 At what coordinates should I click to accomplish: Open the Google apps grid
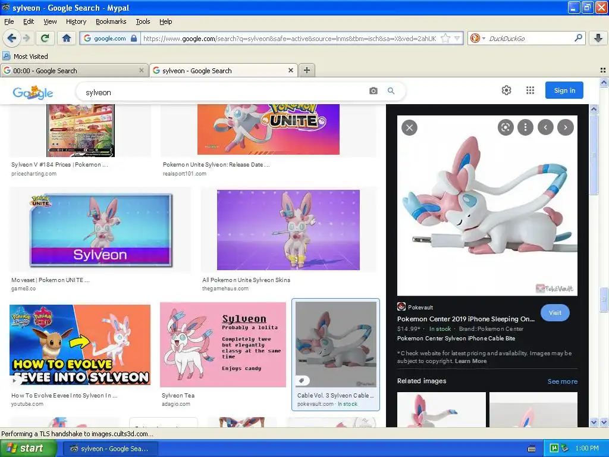(530, 90)
